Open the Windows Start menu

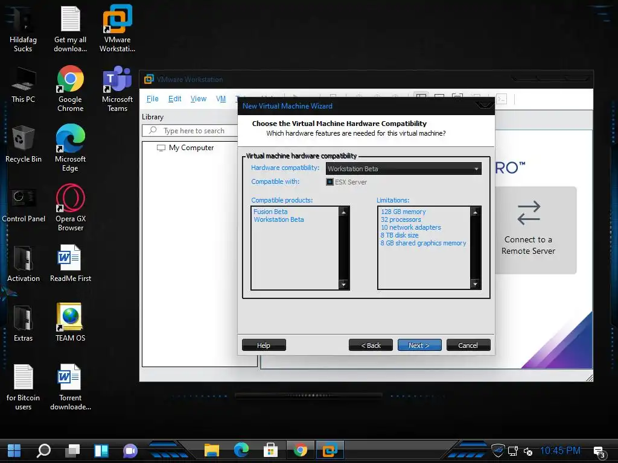click(x=14, y=450)
